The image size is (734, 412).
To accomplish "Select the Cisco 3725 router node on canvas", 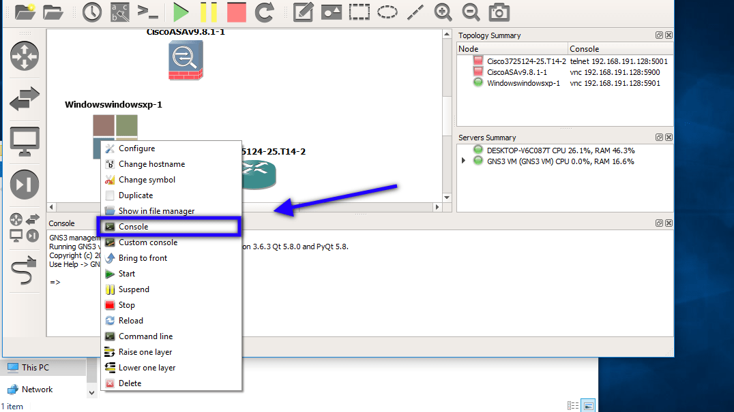I will (259, 174).
